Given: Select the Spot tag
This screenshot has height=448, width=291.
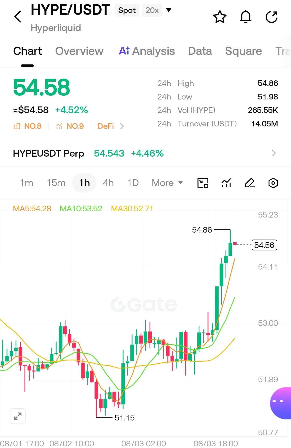Looking at the screenshot, I should (x=127, y=10).
